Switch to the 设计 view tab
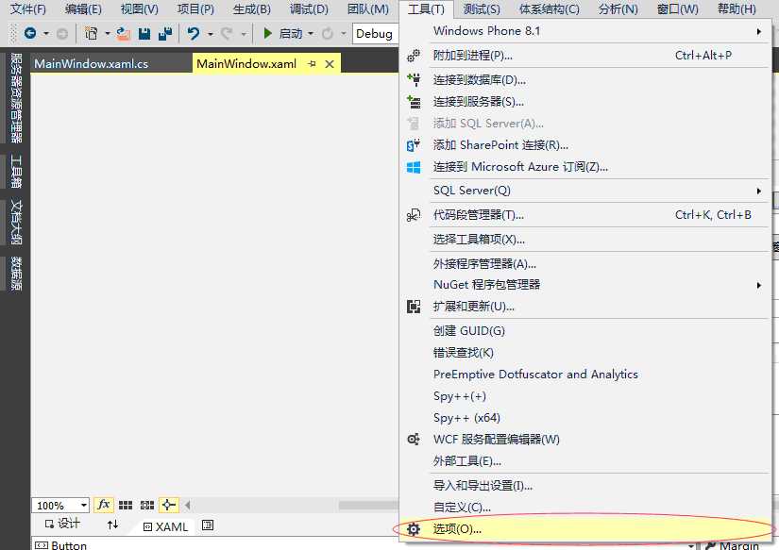The image size is (779, 550). pyautogui.click(x=62, y=524)
